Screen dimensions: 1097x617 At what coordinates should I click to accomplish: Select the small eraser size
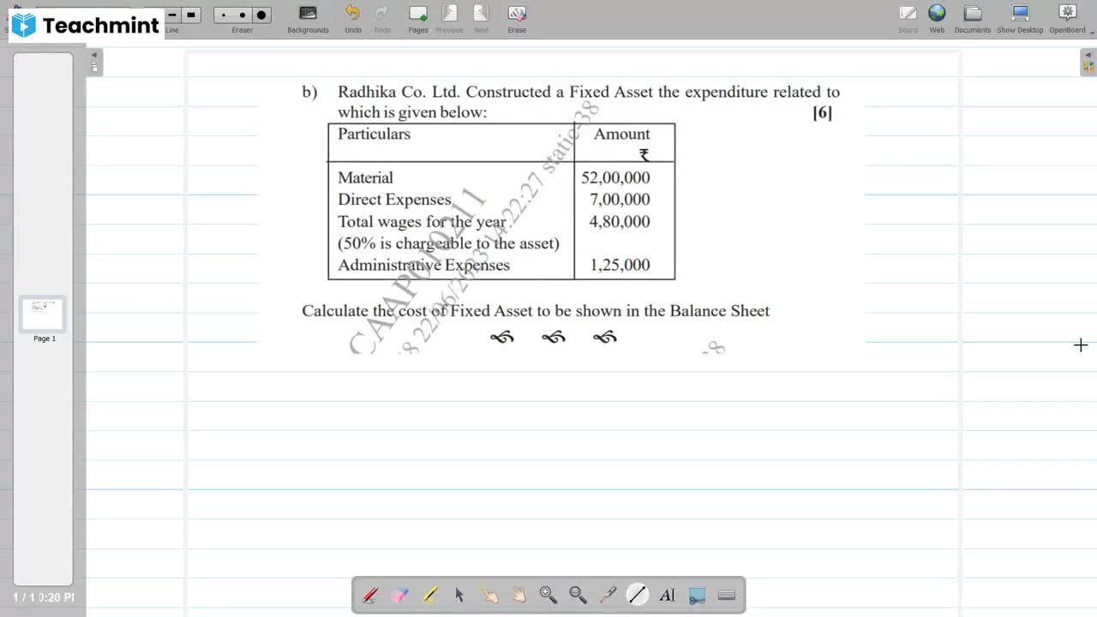point(224,15)
